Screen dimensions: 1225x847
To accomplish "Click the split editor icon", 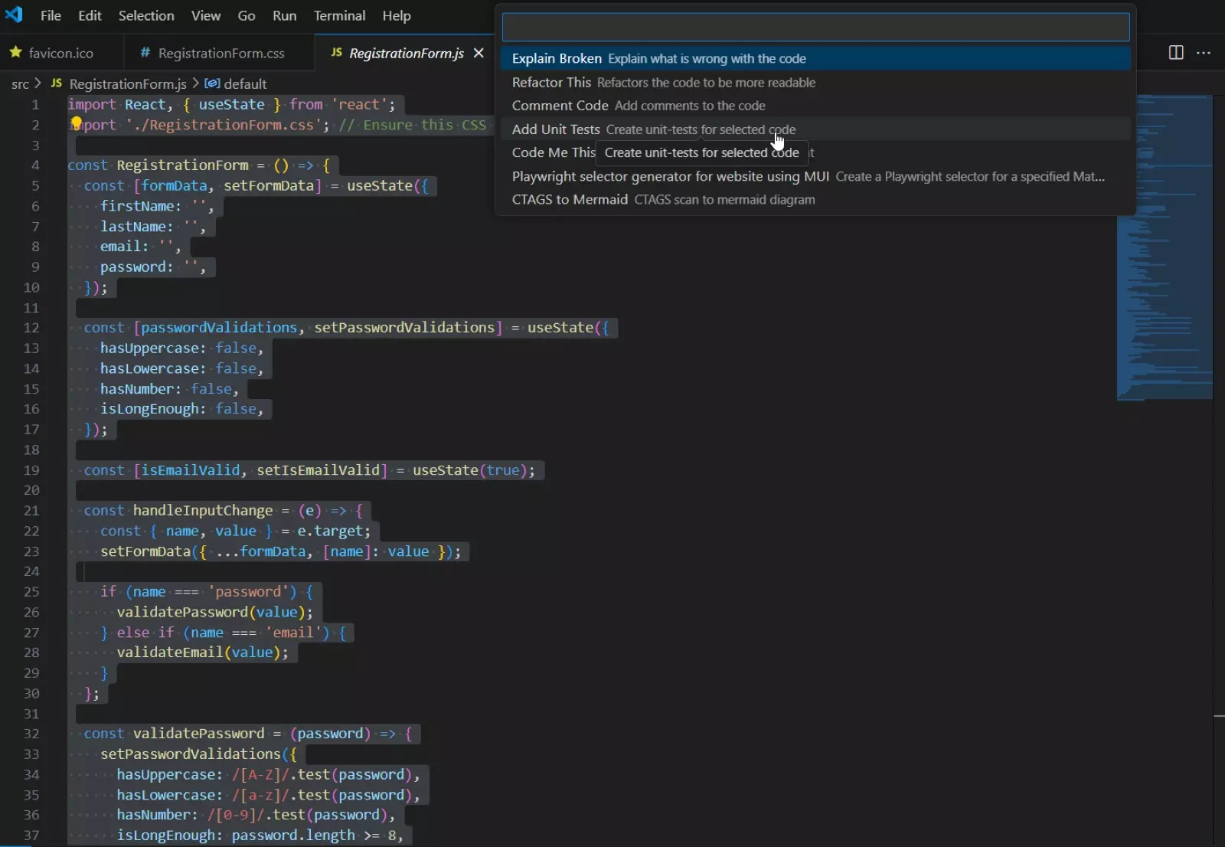I will (1176, 53).
